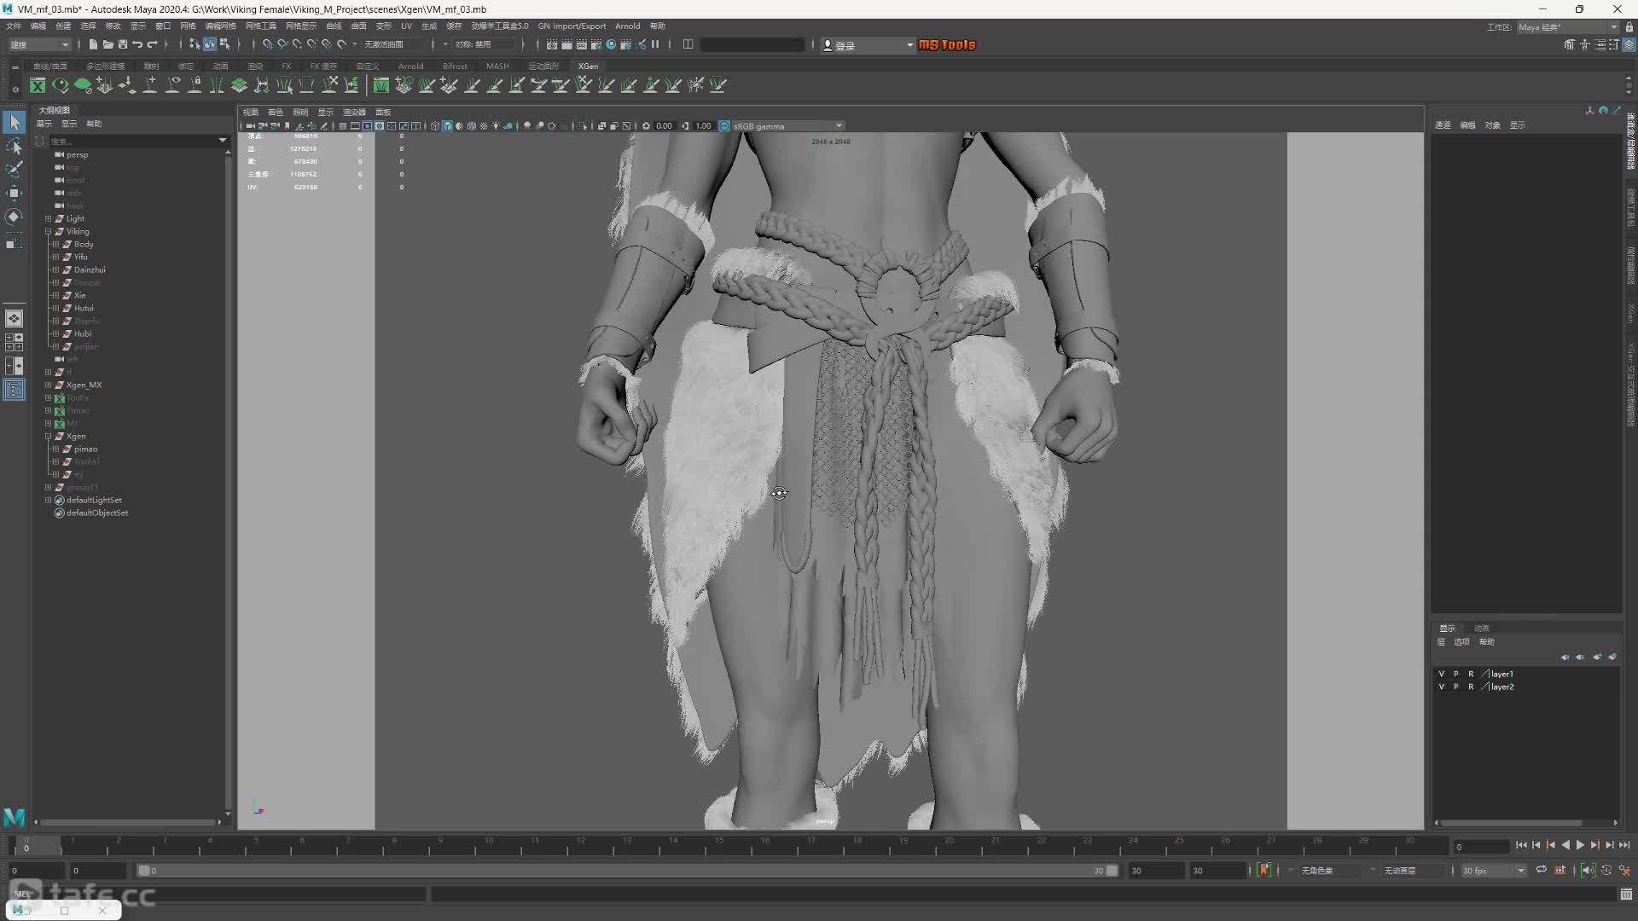Switch to four-view panel layout
Viewport: 1638px width, 921px height.
15,342
